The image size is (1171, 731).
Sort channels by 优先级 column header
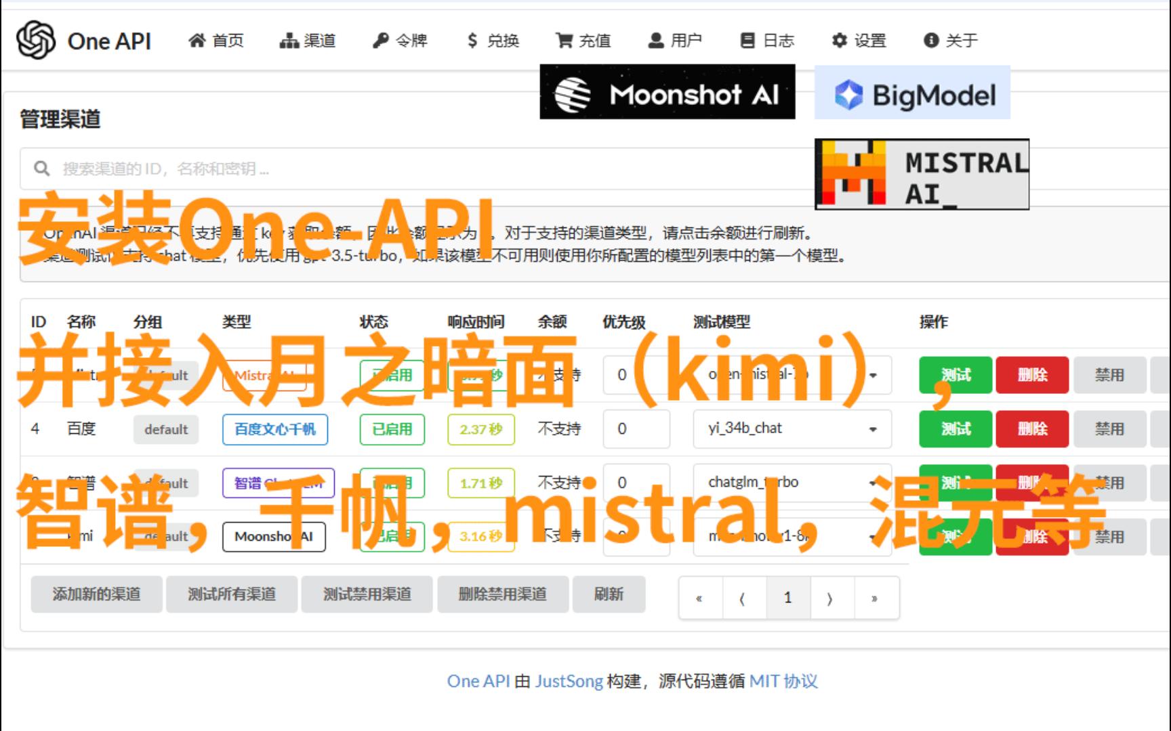624,322
